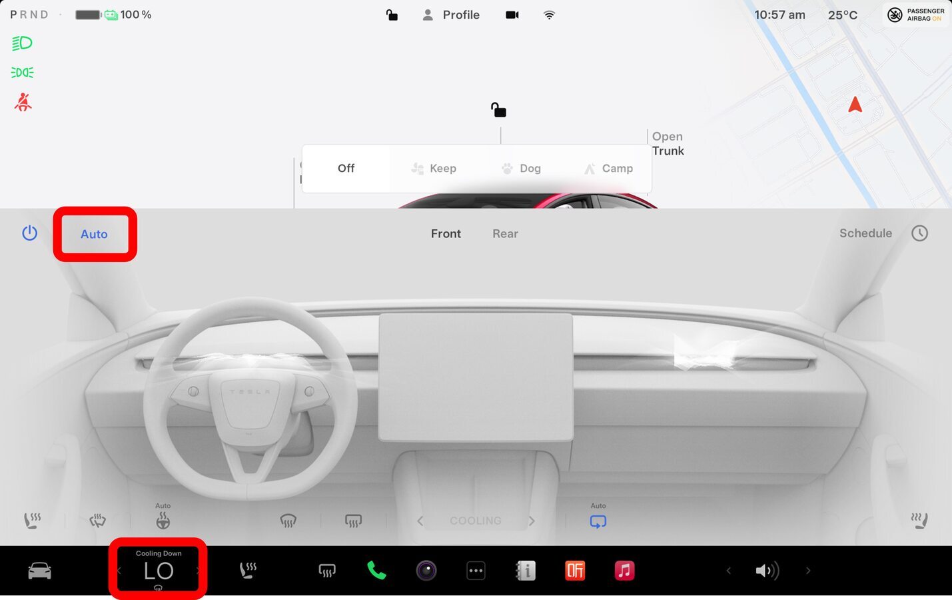This screenshot has height=600, width=952.
Task: Open the Music app in the dock
Action: coord(624,571)
